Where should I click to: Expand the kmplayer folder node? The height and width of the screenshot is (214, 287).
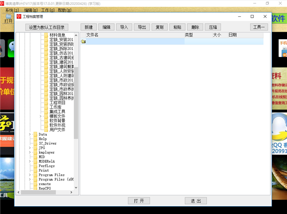point(30,152)
